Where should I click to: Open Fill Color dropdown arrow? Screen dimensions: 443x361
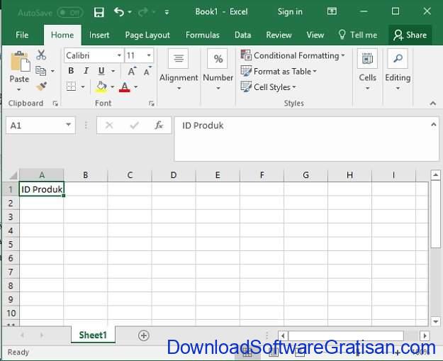pos(113,87)
